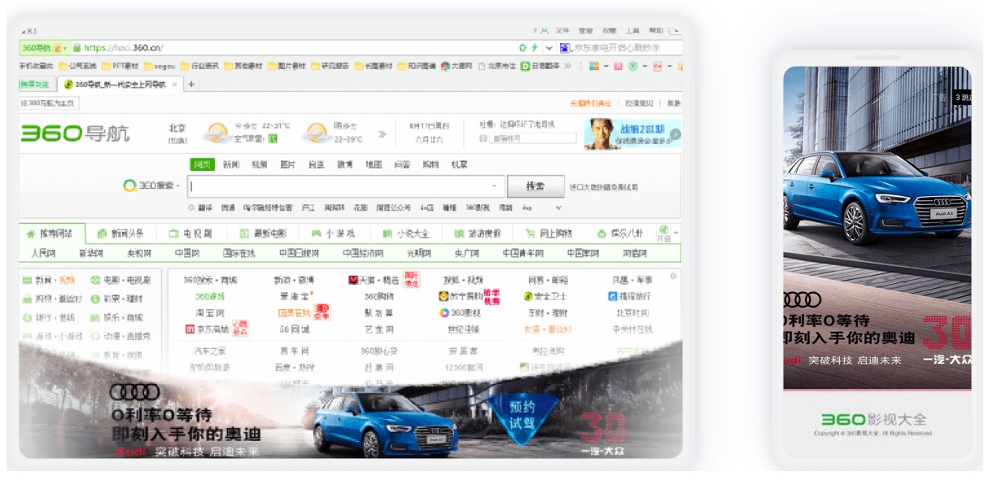Select the 新闻 search tab

tap(231, 164)
